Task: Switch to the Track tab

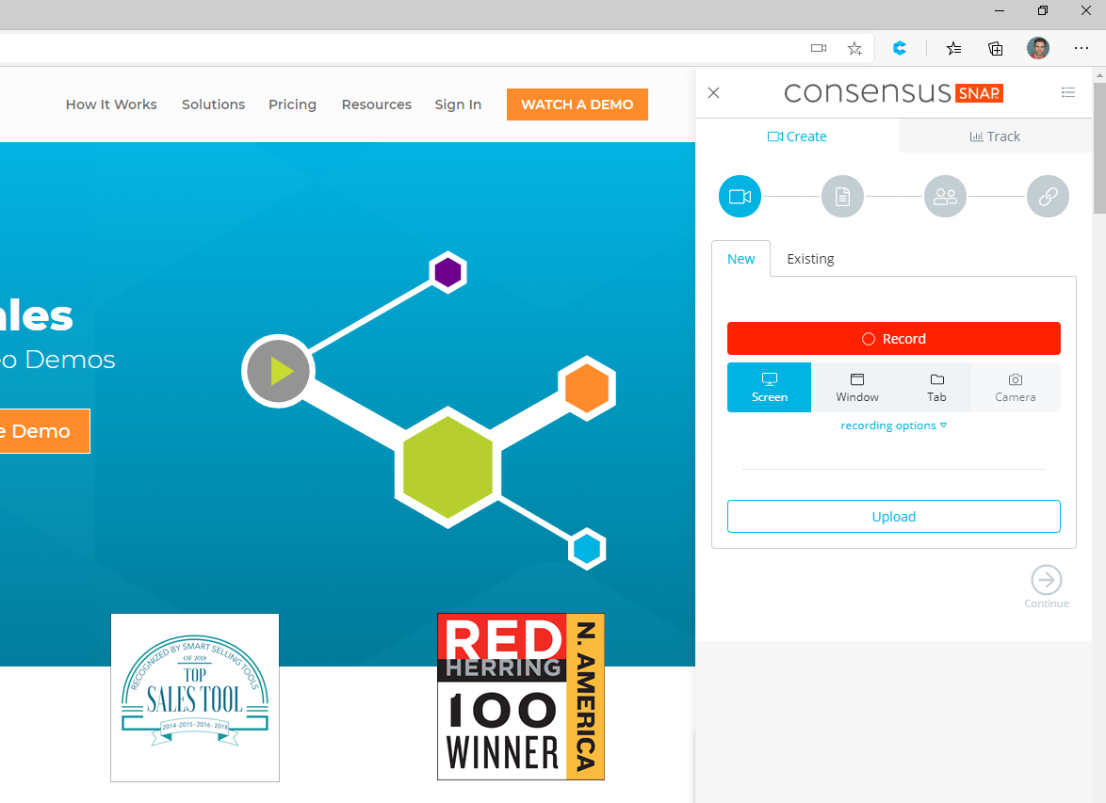Action: (x=995, y=137)
